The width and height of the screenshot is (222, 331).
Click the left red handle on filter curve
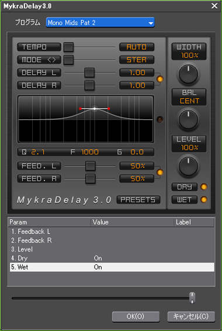80,109
